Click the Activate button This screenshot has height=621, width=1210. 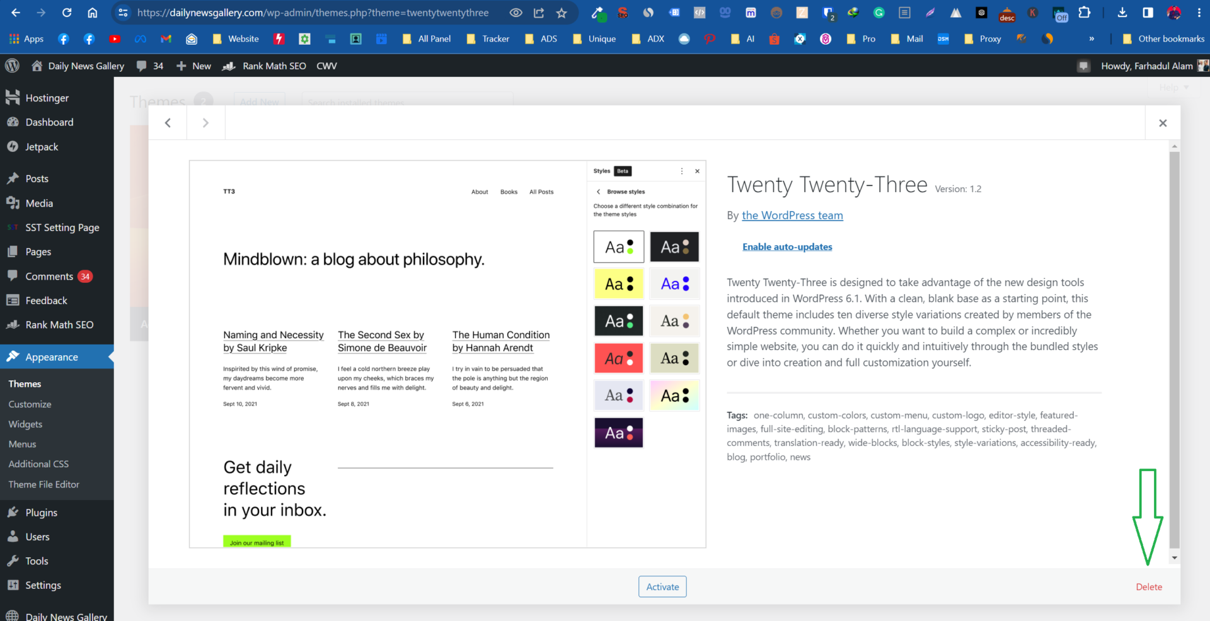(662, 587)
